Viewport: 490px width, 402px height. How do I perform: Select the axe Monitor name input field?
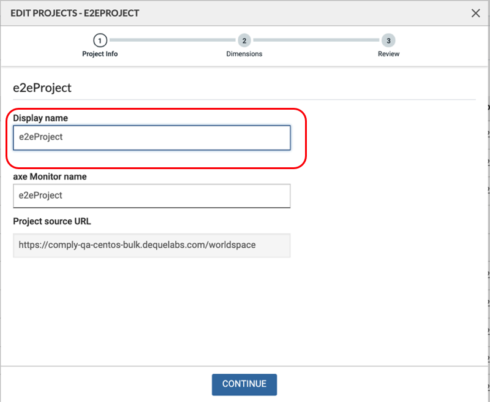pyautogui.click(x=151, y=196)
